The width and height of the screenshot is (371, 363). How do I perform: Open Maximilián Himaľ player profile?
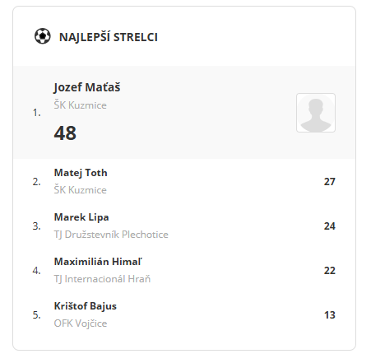click(x=98, y=262)
